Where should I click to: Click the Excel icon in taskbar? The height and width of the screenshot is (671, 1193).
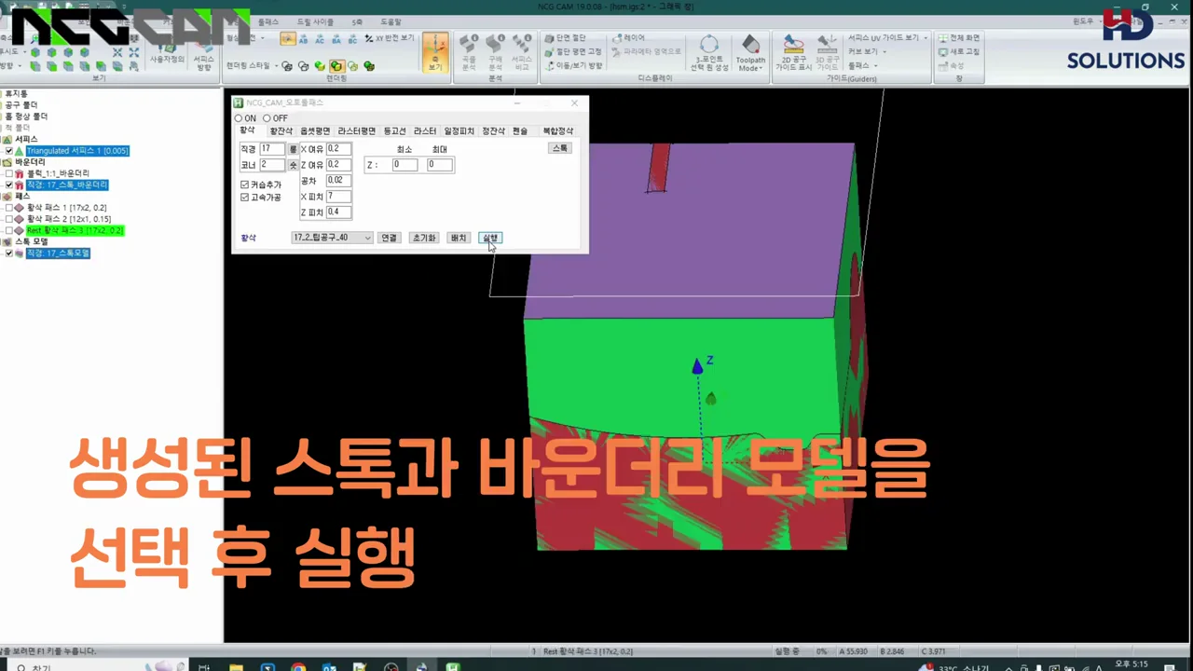click(x=452, y=667)
